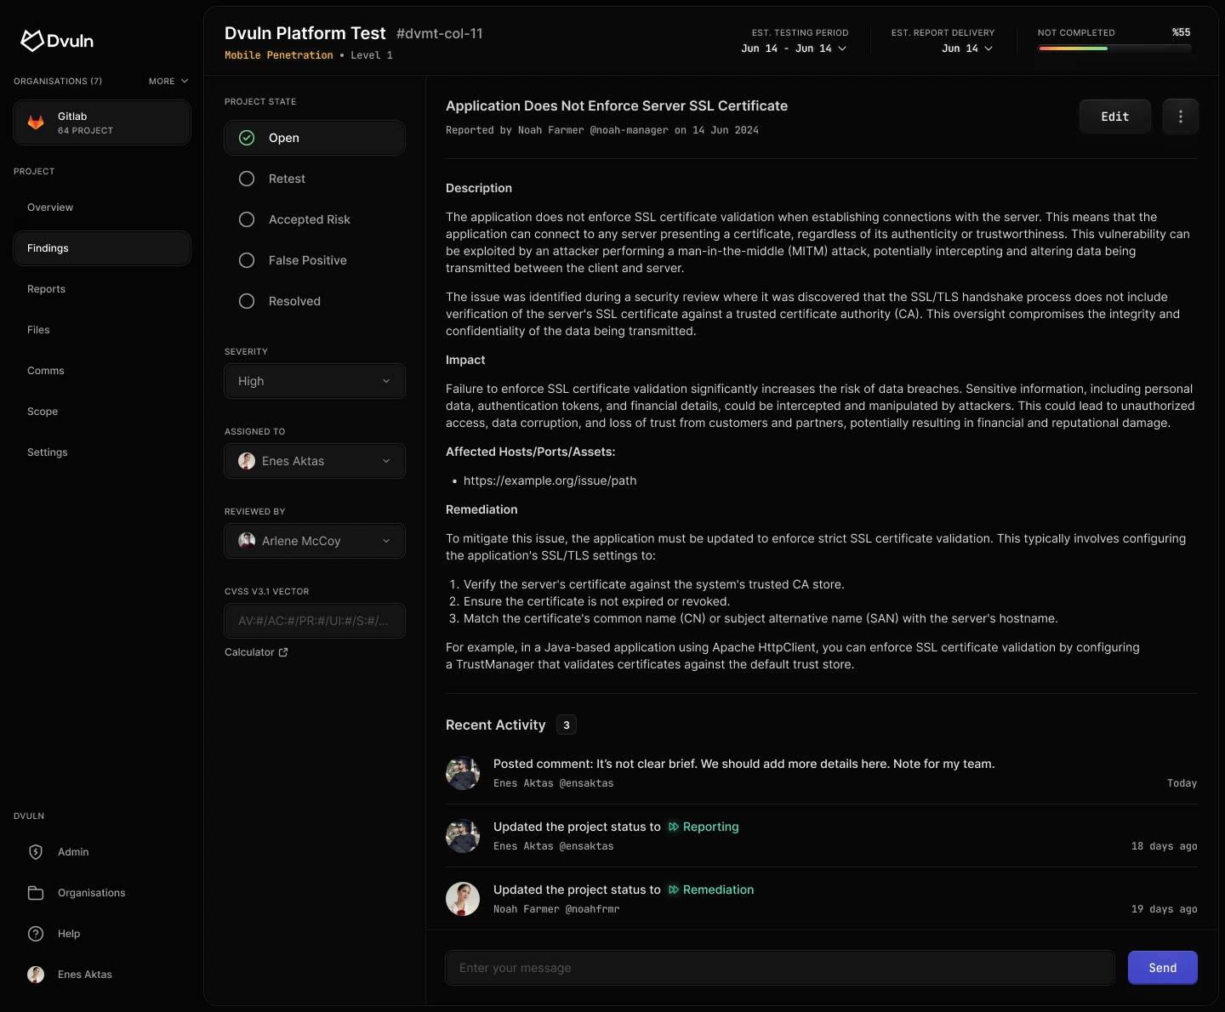Click the Mobile Penetration label
Screen dimensions: 1225x1012
[279, 55]
